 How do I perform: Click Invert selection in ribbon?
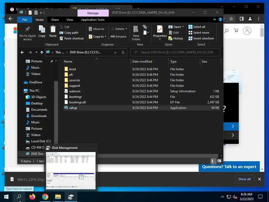point(201,38)
